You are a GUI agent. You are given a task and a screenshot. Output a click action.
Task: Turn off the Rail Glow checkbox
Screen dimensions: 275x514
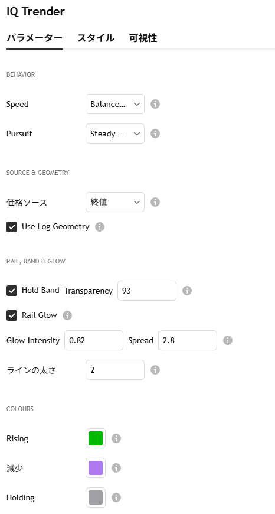(12, 315)
